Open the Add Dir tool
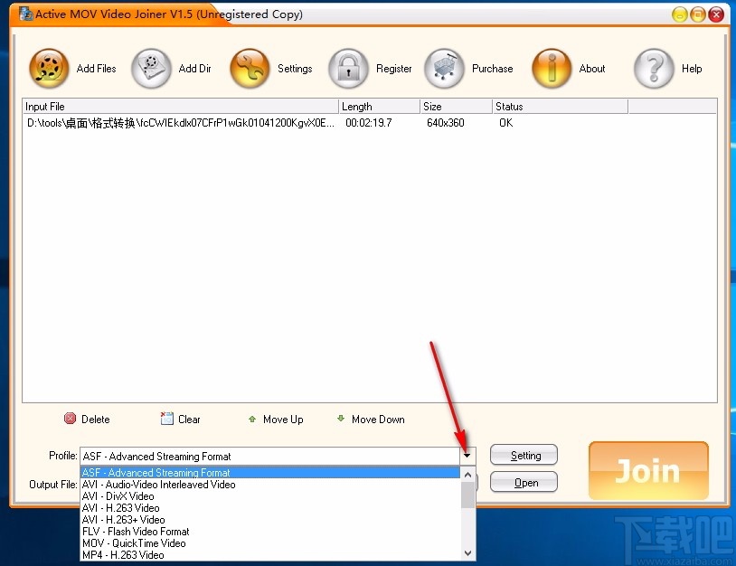Image resolution: width=736 pixels, height=566 pixels. [x=150, y=68]
